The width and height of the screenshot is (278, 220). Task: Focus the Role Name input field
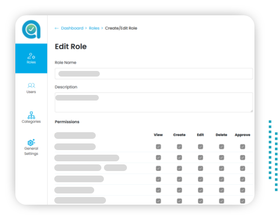click(x=154, y=74)
